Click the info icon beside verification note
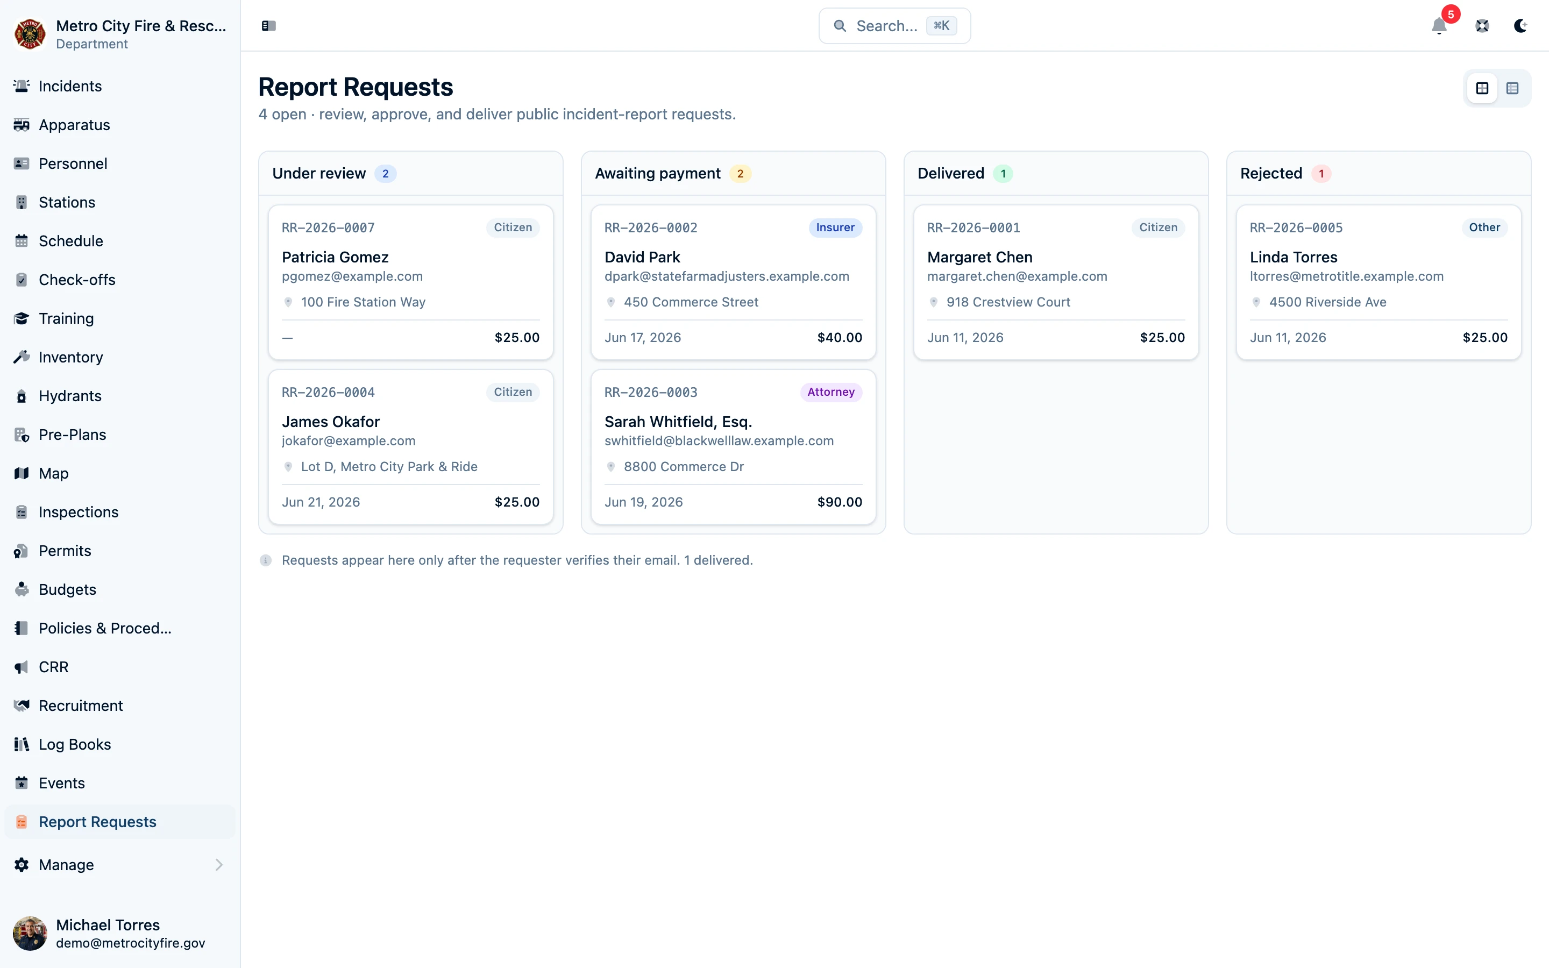The width and height of the screenshot is (1549, 968). coord(266,561)
